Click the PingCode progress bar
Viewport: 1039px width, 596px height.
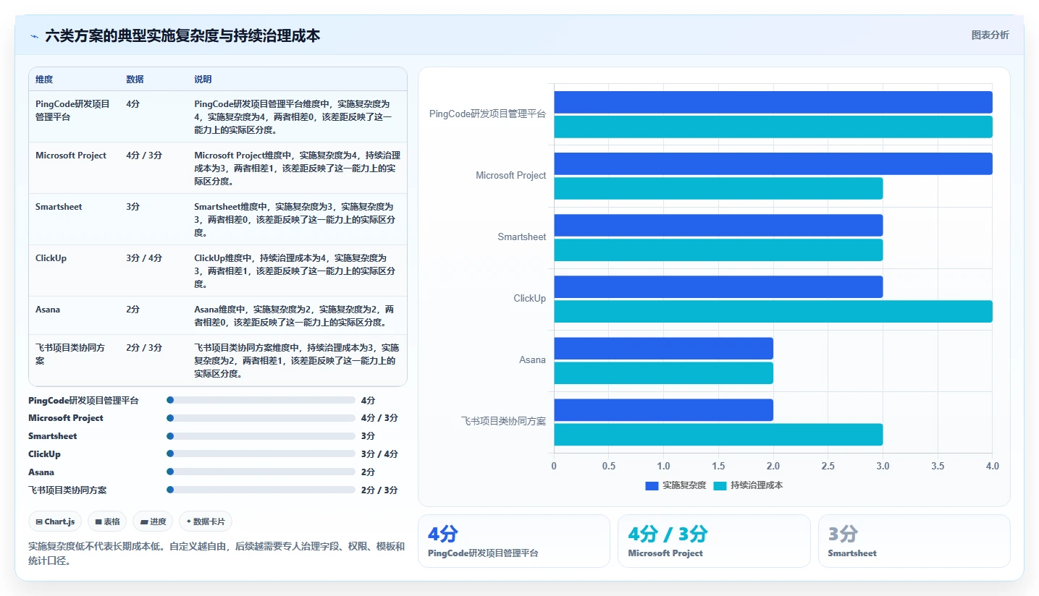261,400
